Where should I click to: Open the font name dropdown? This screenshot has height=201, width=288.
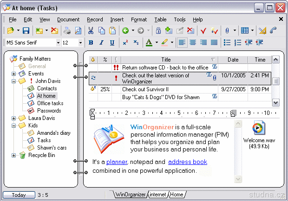coord(58,43)
